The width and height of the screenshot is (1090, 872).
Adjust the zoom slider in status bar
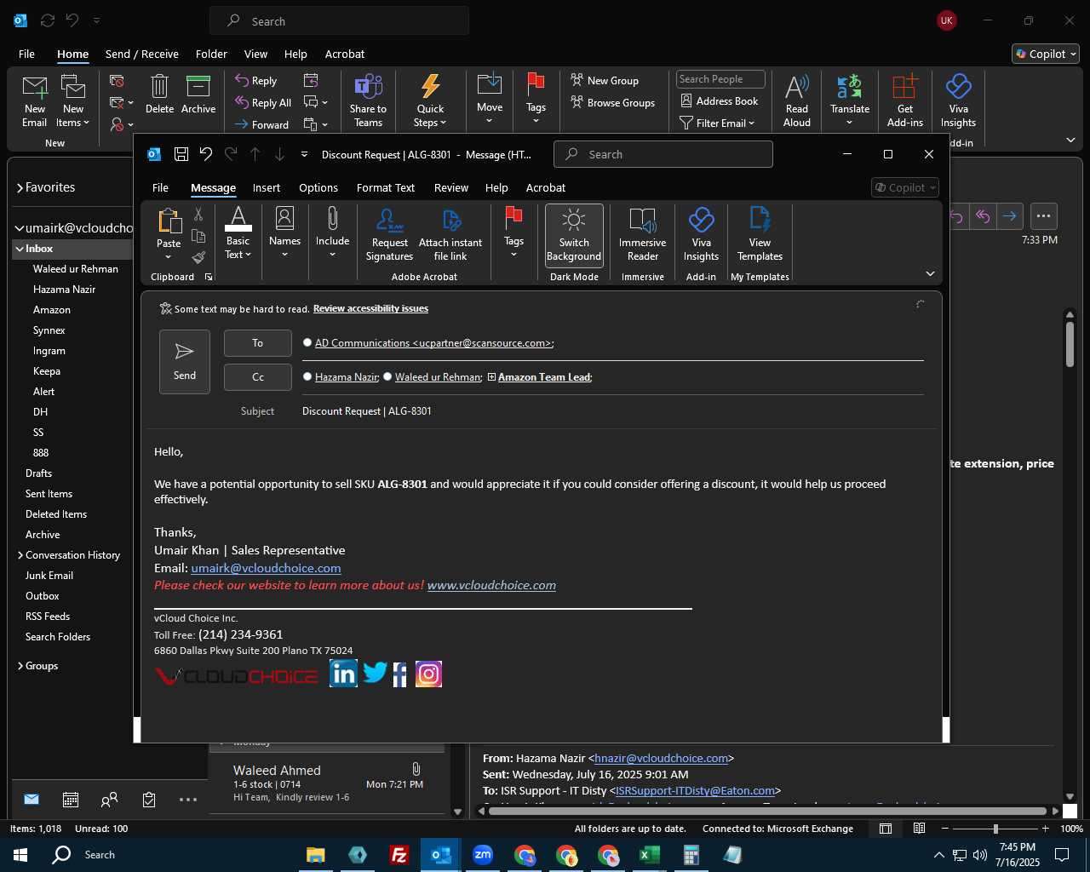click(x=995, y=829)
